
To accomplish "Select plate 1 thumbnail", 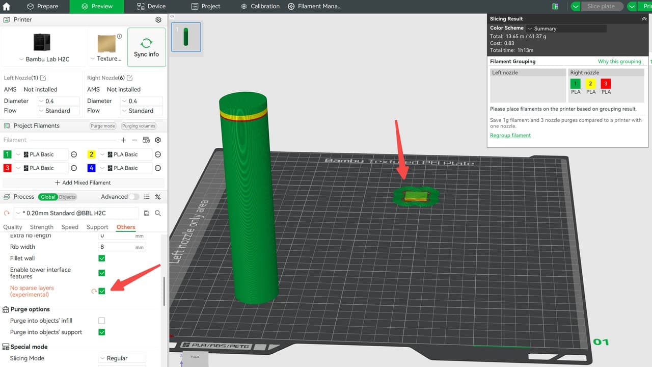I will [x=186, y=37].
